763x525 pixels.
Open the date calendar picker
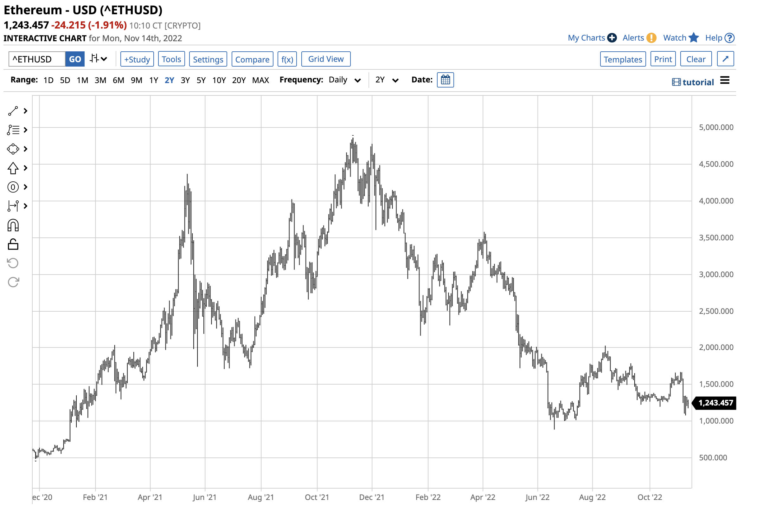(445, 80)
